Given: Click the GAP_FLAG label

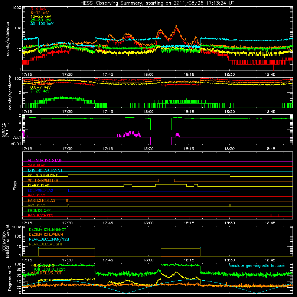Looking at the screenshot, I should 36,165.
